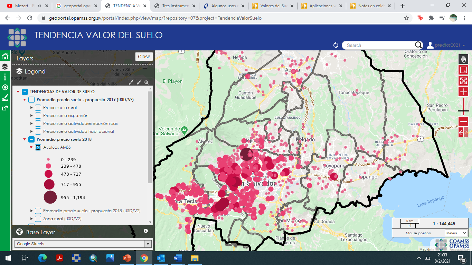Enable the Precio suelo rural layer
This screenshot has width=472, height=265.
[x=38, y=108]
